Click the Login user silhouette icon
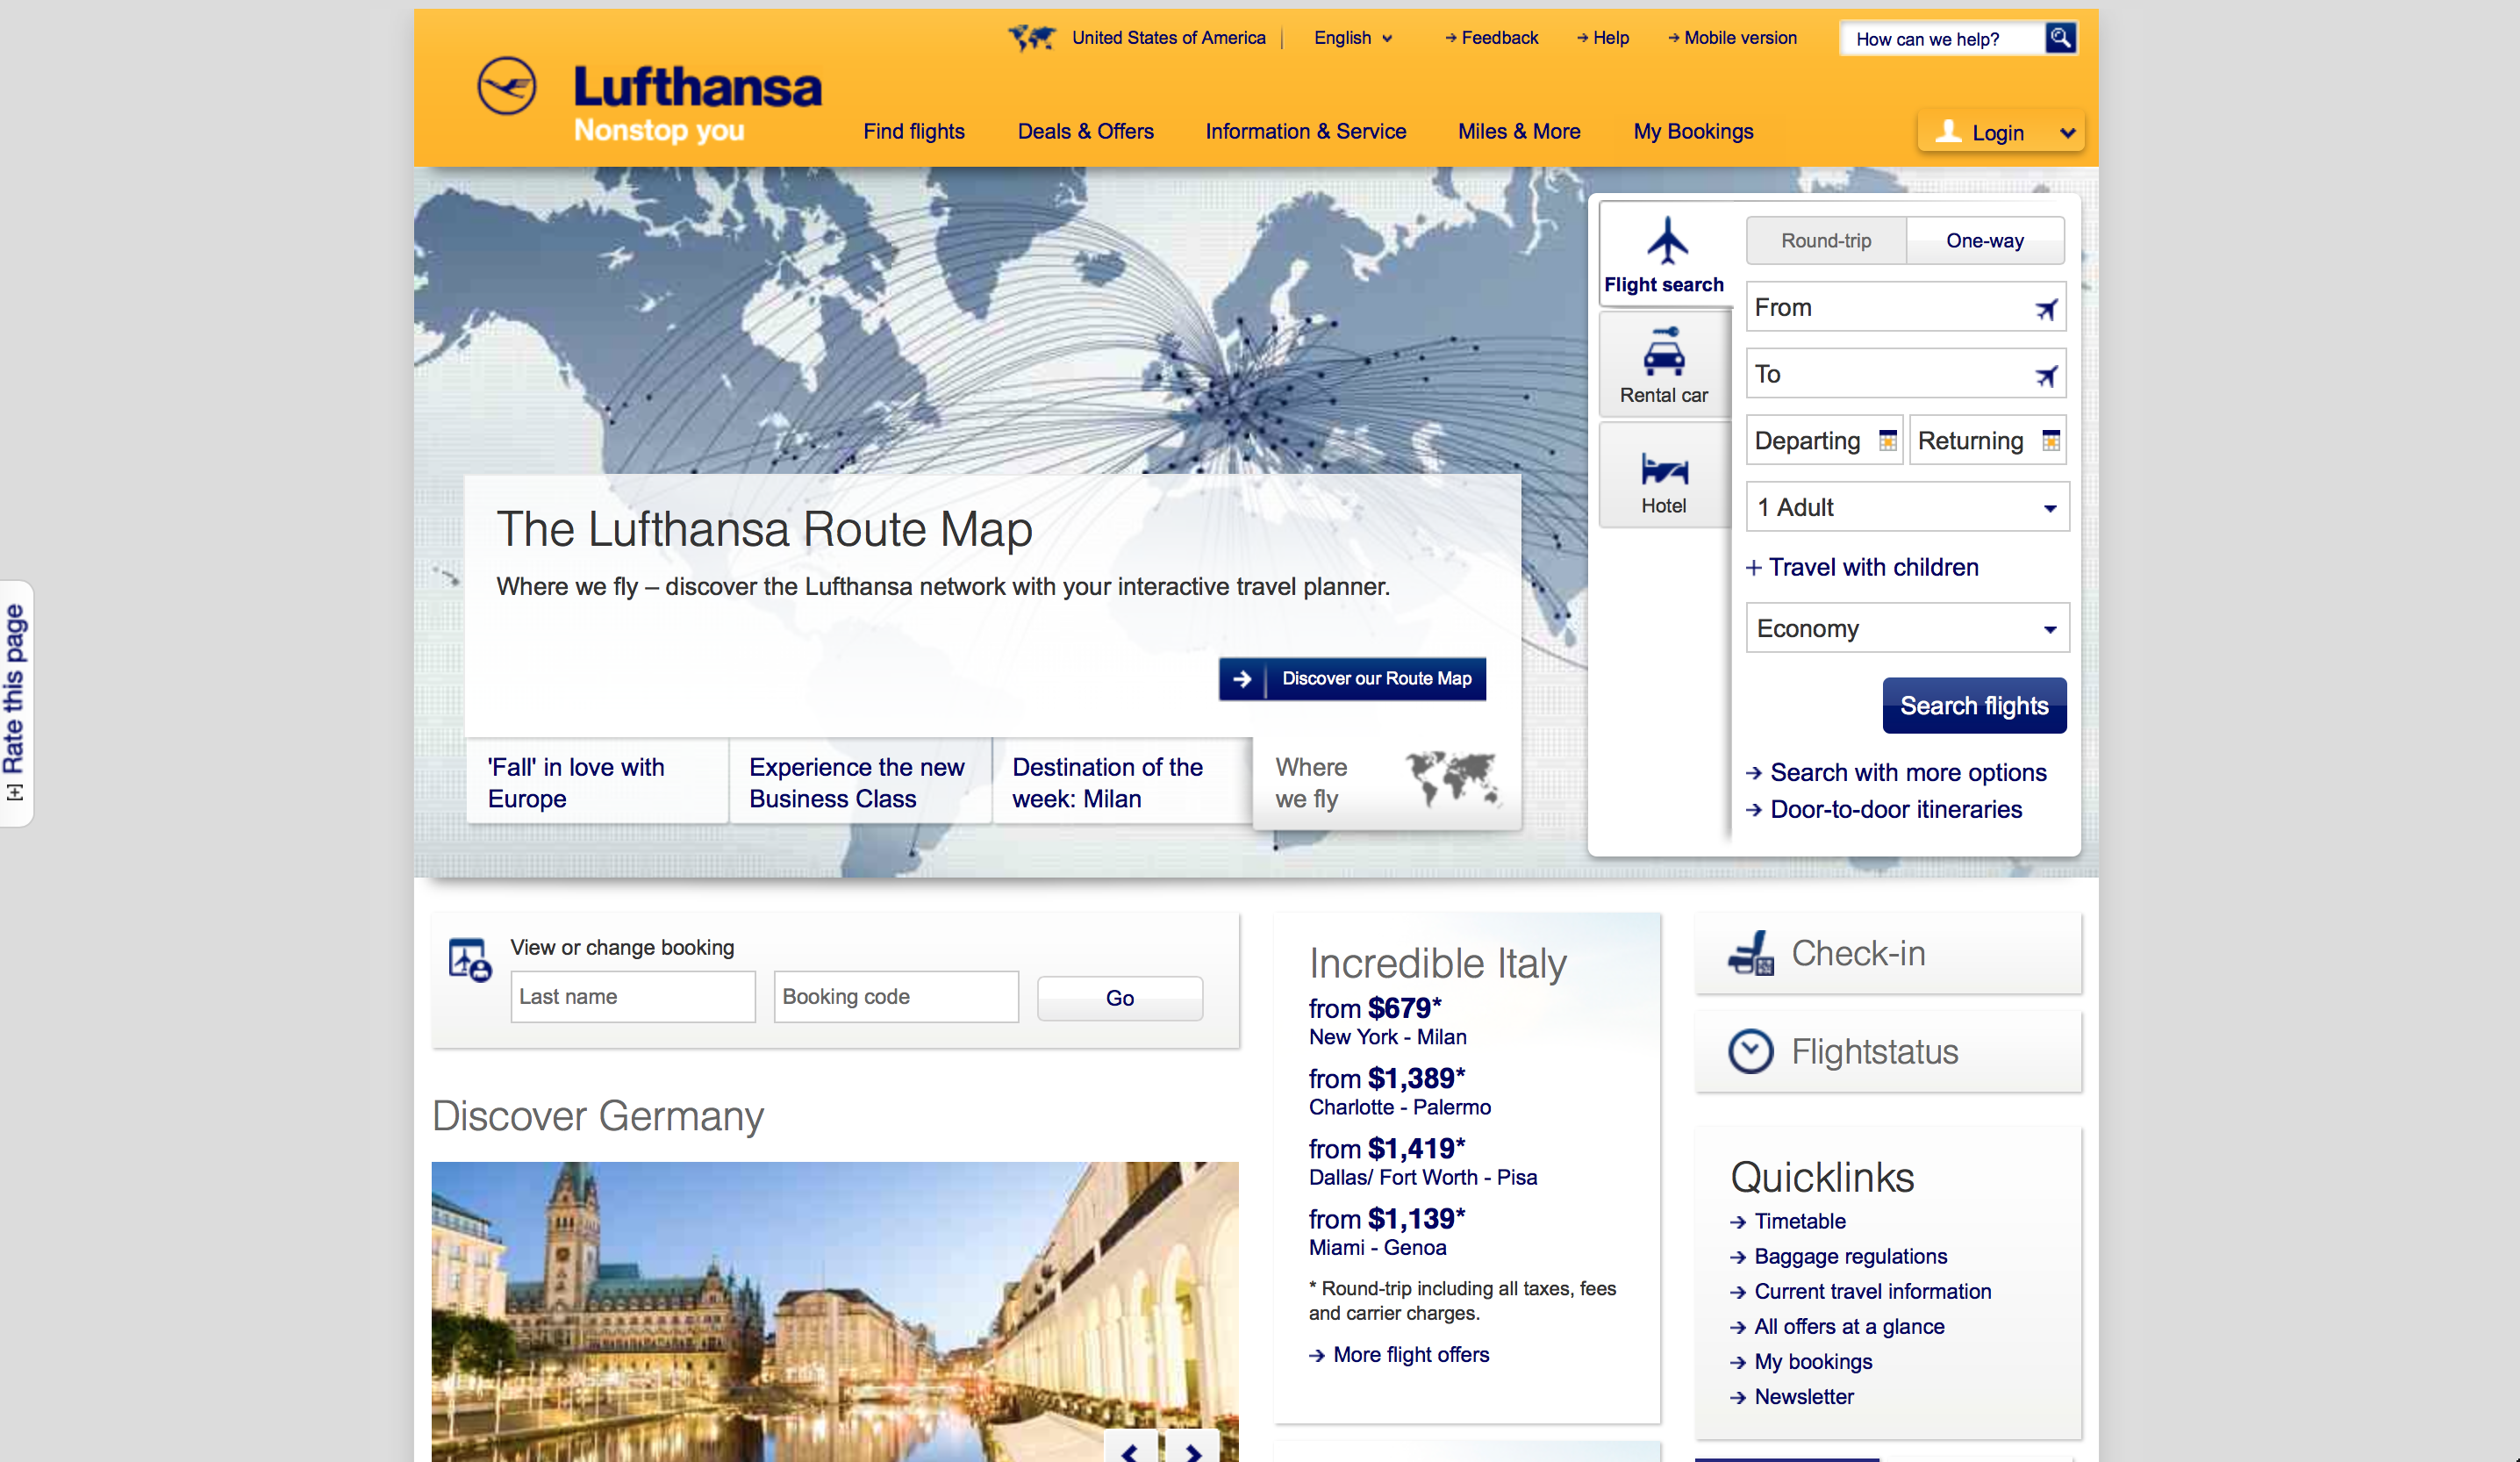 point(1947,131)
